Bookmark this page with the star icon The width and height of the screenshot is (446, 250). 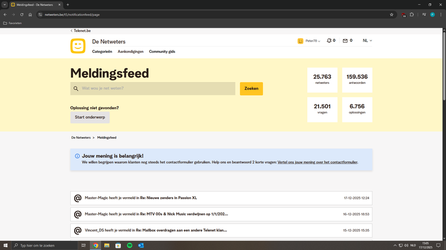(392, 14)
